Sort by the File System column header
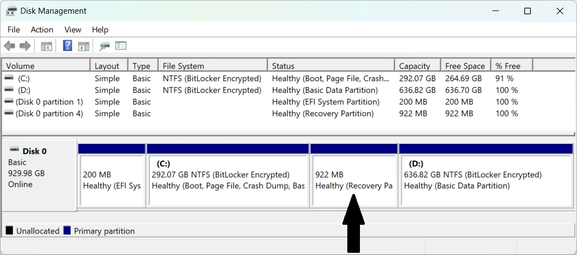Screen dimensions: 577x255 pos(213,66)
